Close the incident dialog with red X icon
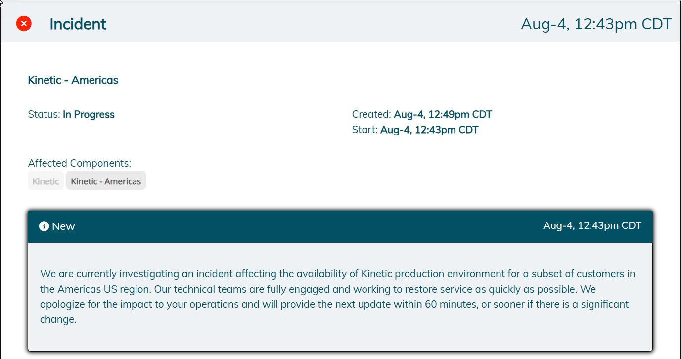 (24, 23)
